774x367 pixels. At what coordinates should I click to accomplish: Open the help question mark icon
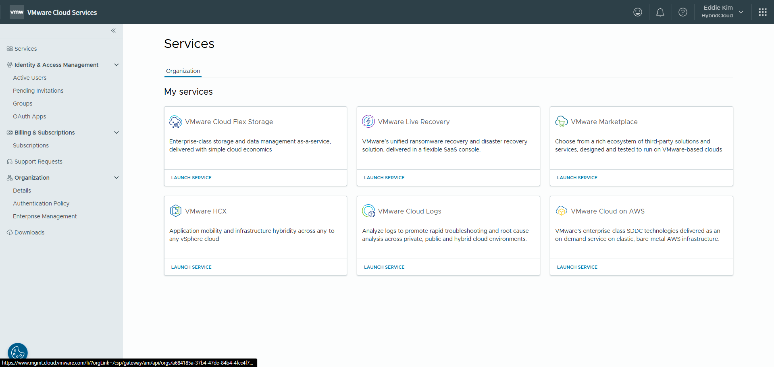(683, 12)
